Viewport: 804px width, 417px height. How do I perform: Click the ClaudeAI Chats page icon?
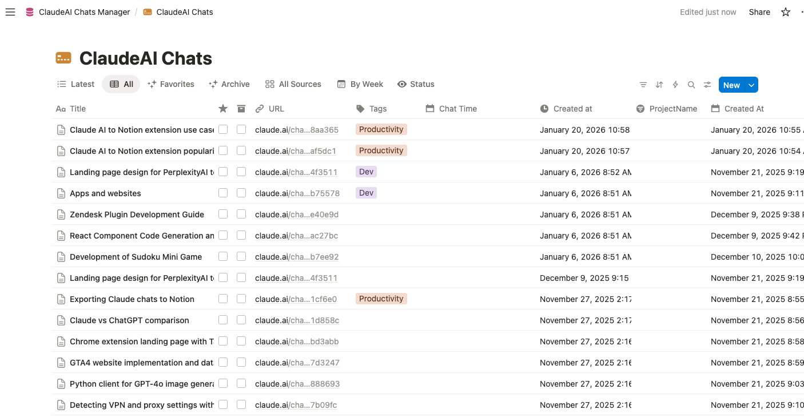click(x=63, y=58)
